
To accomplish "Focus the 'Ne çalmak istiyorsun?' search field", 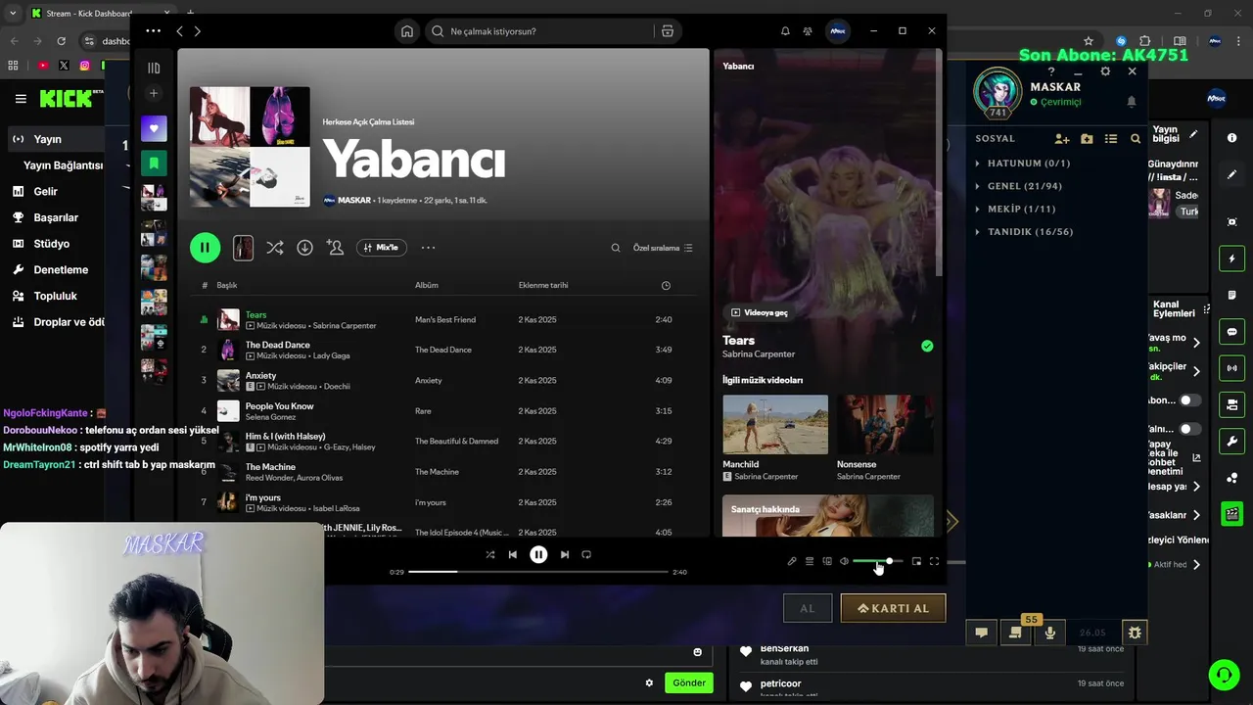I will [539, 31].
